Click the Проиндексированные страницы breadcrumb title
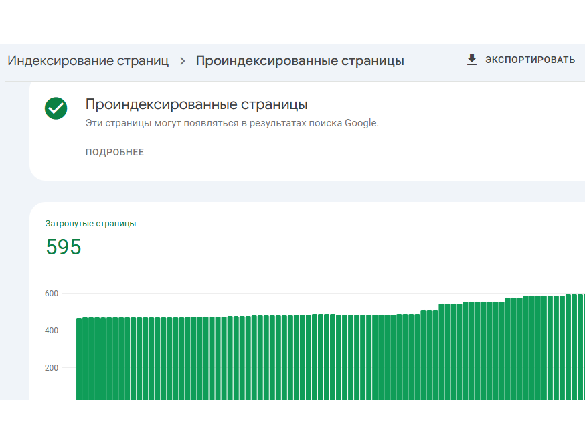The image size is (585, 439). click(x=300, y=60)
